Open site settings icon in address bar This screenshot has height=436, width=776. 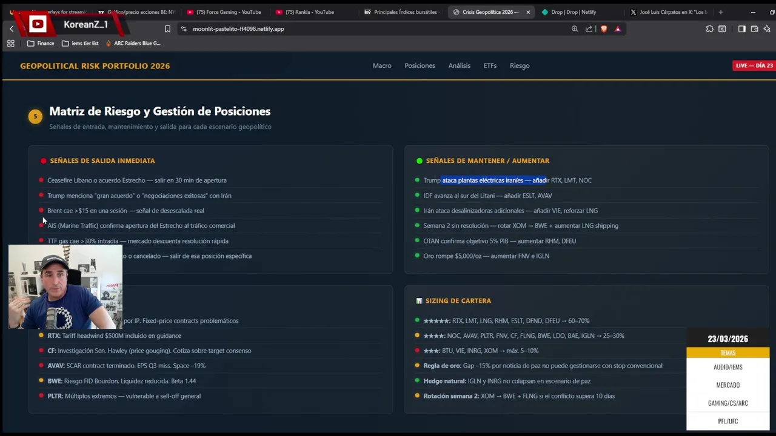184,28
